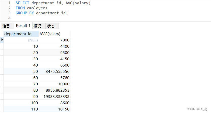
Task: Select the 4150 average salary cell
Action: pos(55,59)
